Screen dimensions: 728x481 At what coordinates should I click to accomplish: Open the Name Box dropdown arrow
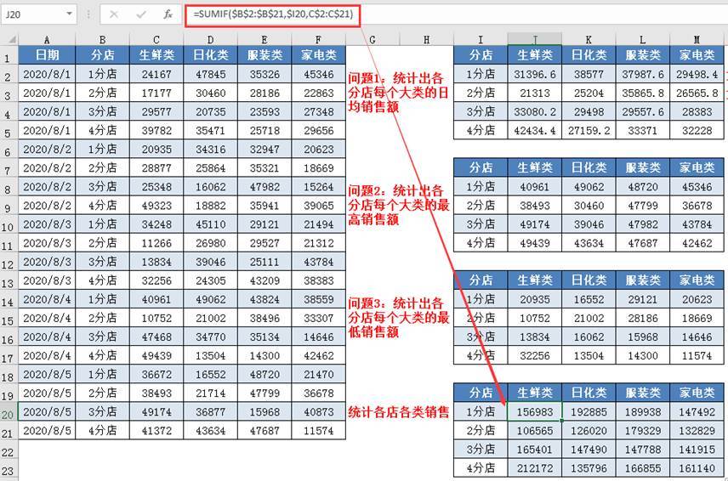coord(69,14)
